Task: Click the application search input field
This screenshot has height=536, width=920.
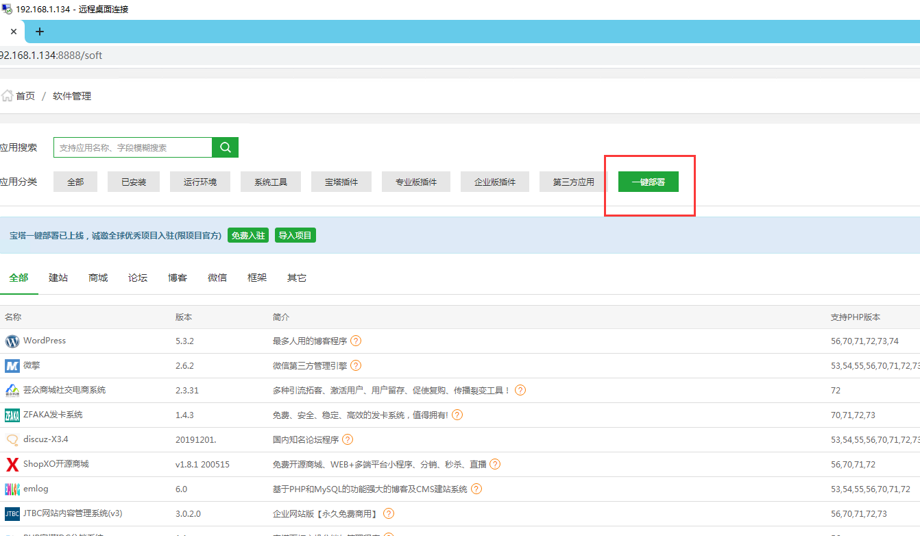Action: (133, 147)
